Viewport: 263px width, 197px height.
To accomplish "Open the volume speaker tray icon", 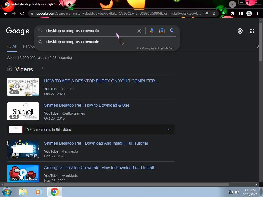I will (237, 192).
